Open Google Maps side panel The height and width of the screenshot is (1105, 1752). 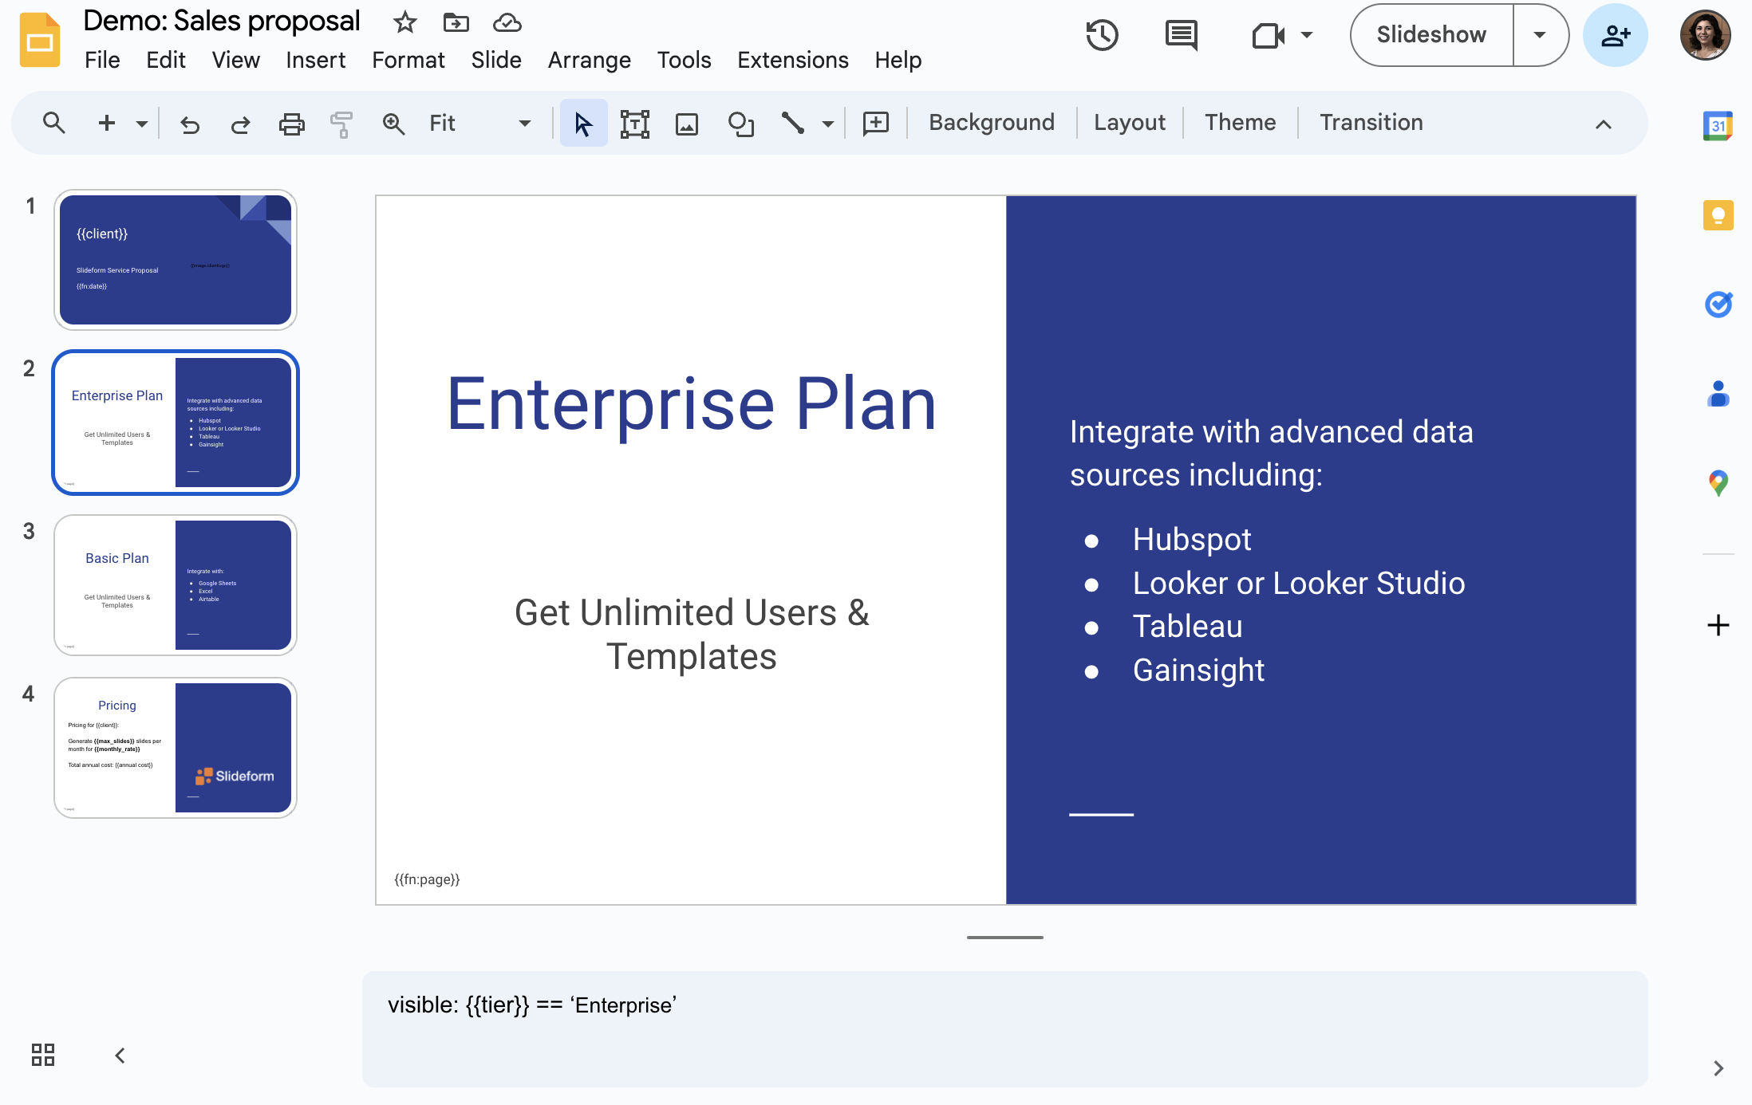1718,483
